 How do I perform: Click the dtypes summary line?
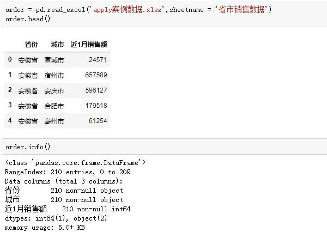pos(56,218)
